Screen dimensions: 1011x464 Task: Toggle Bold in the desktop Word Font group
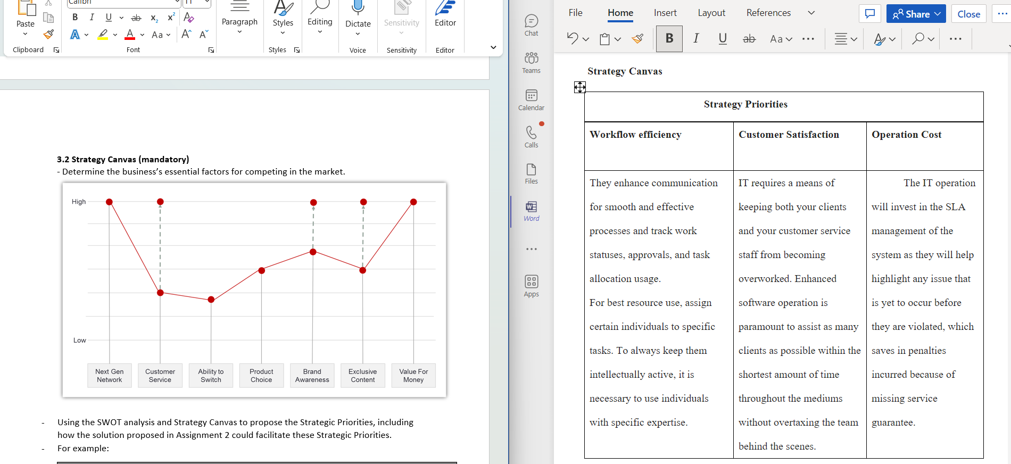click(75, 18)
